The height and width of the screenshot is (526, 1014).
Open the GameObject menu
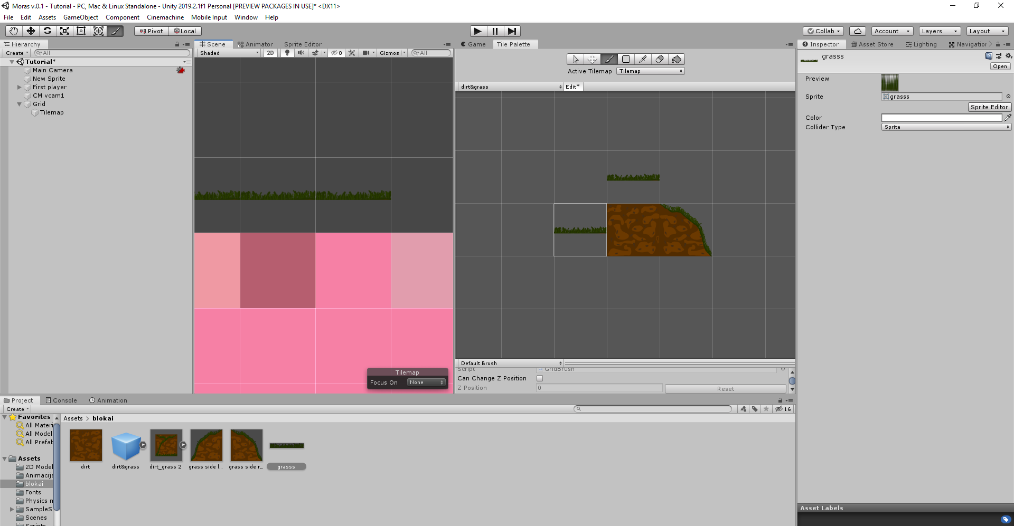[81, 17]
